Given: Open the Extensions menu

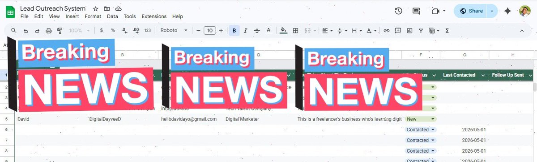Looking at the screenshot, I should (x=154, y=16).
